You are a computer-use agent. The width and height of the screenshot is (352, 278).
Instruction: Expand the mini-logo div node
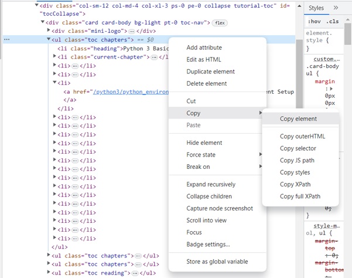[48, 31]
